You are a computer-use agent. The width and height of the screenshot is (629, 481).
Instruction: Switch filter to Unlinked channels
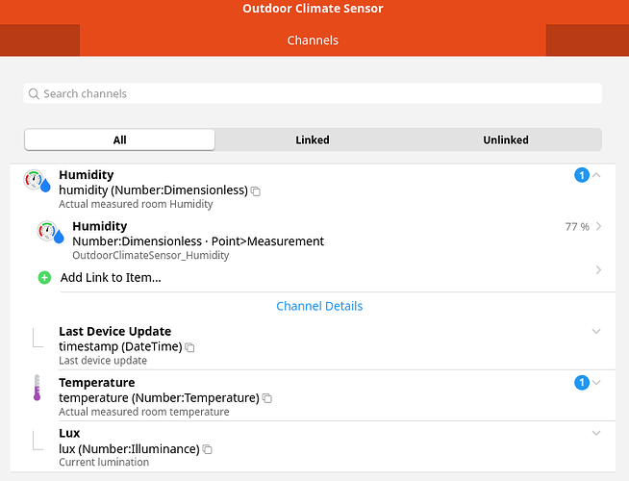[x=506, y=139]
